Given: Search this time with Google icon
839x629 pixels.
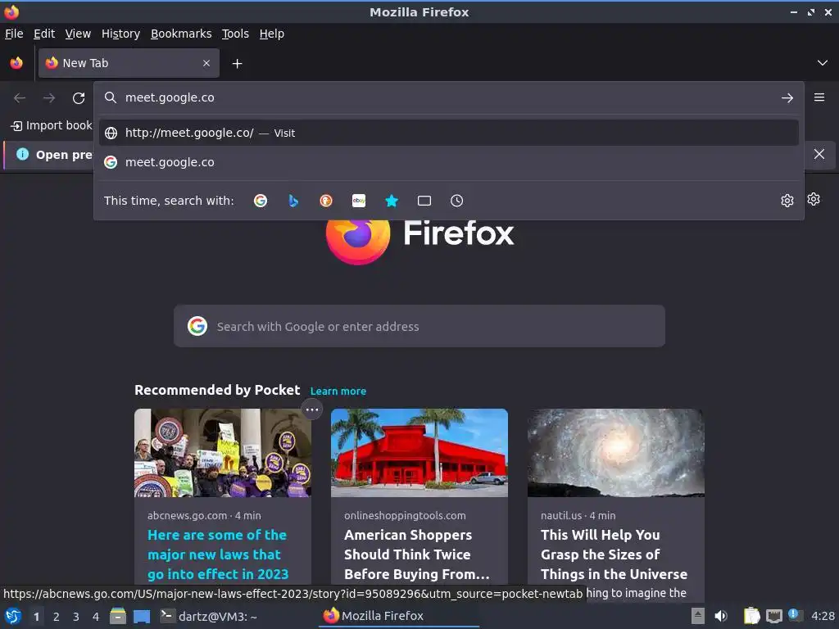Looking at the screenshot, I should 261,201.
